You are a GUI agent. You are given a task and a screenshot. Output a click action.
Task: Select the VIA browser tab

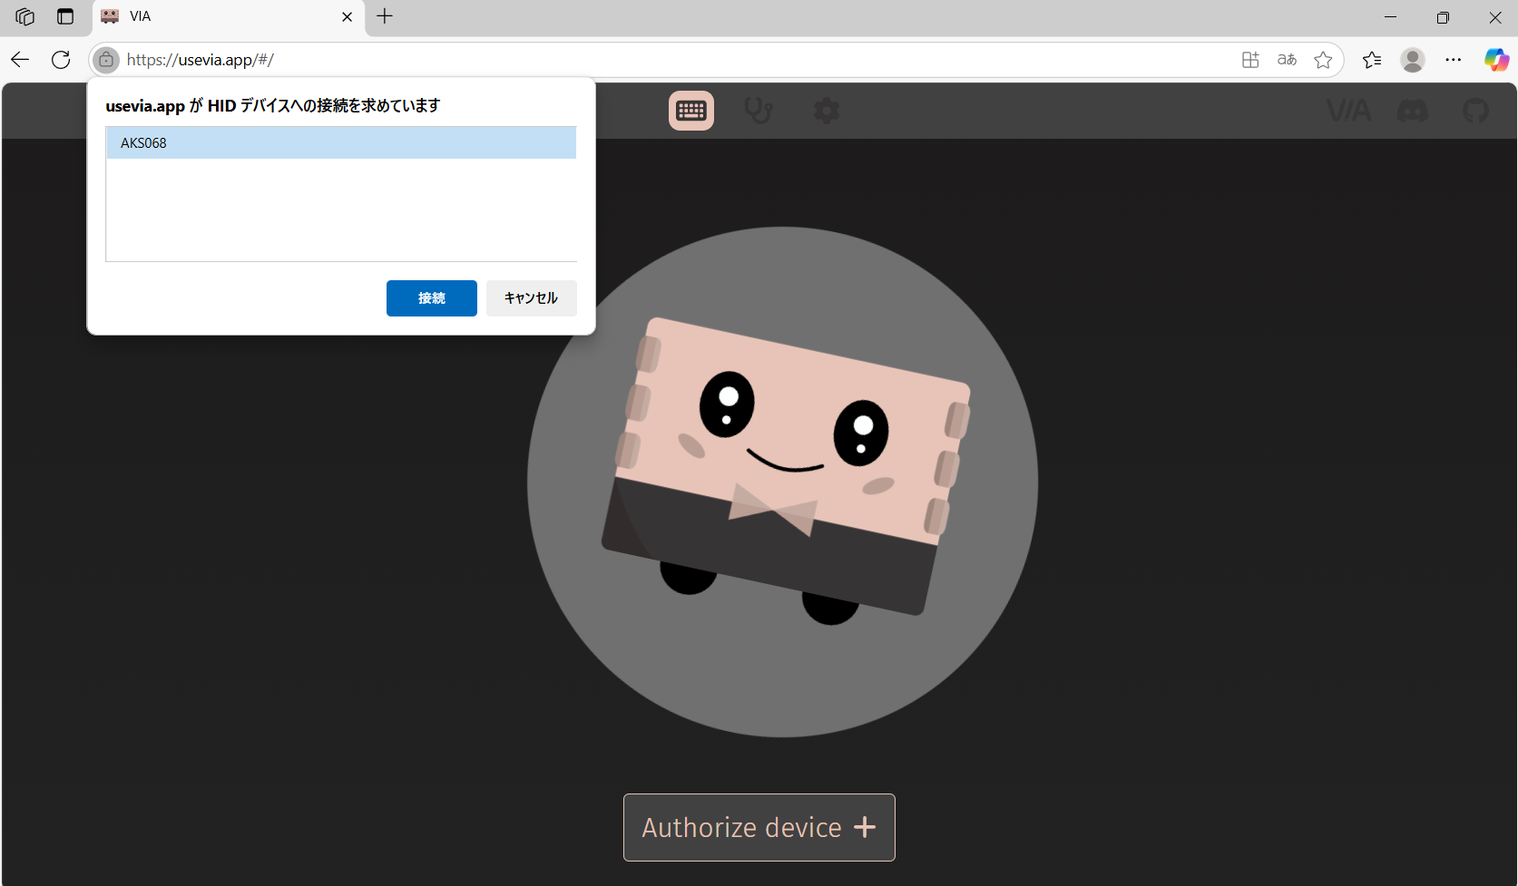click(218, 16)
